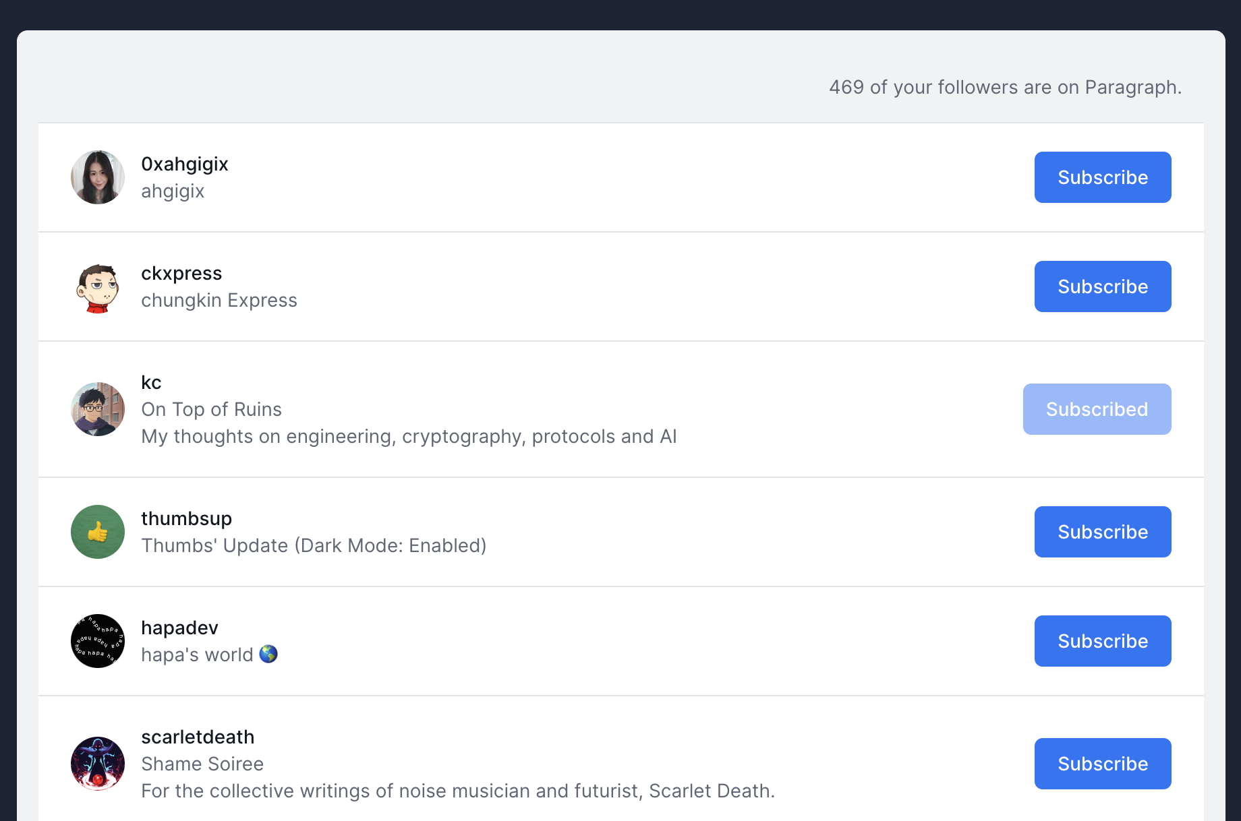This screenshot has height=821, width=1241.
Task: Click the chungkin Express publication name
Action: point(219,300)
